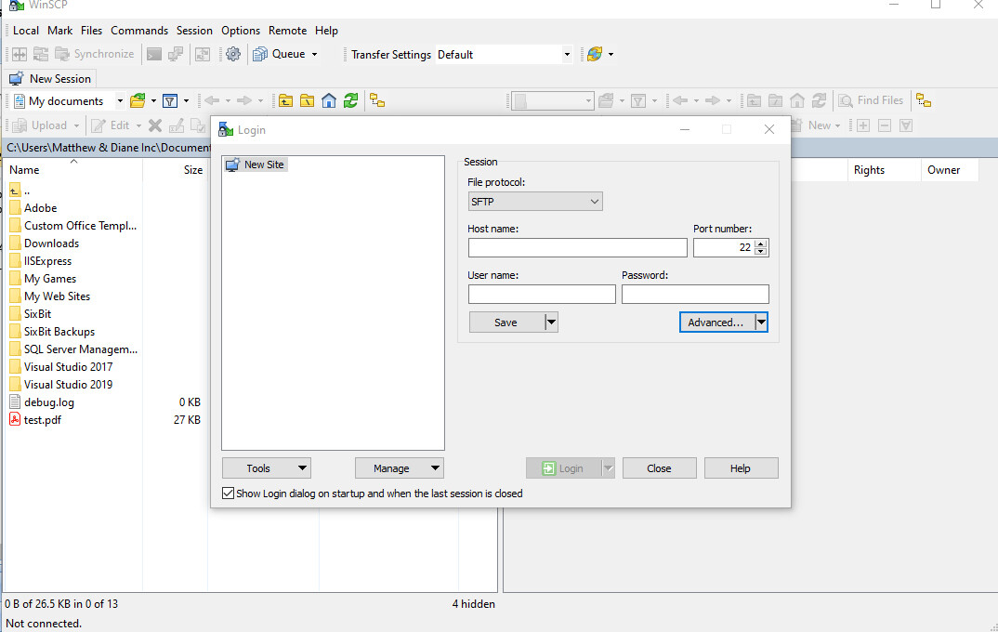The width and height of the screenshot is (998, 632).
Task: Sort remote files by the Rights column header
Action: (884, 170)
